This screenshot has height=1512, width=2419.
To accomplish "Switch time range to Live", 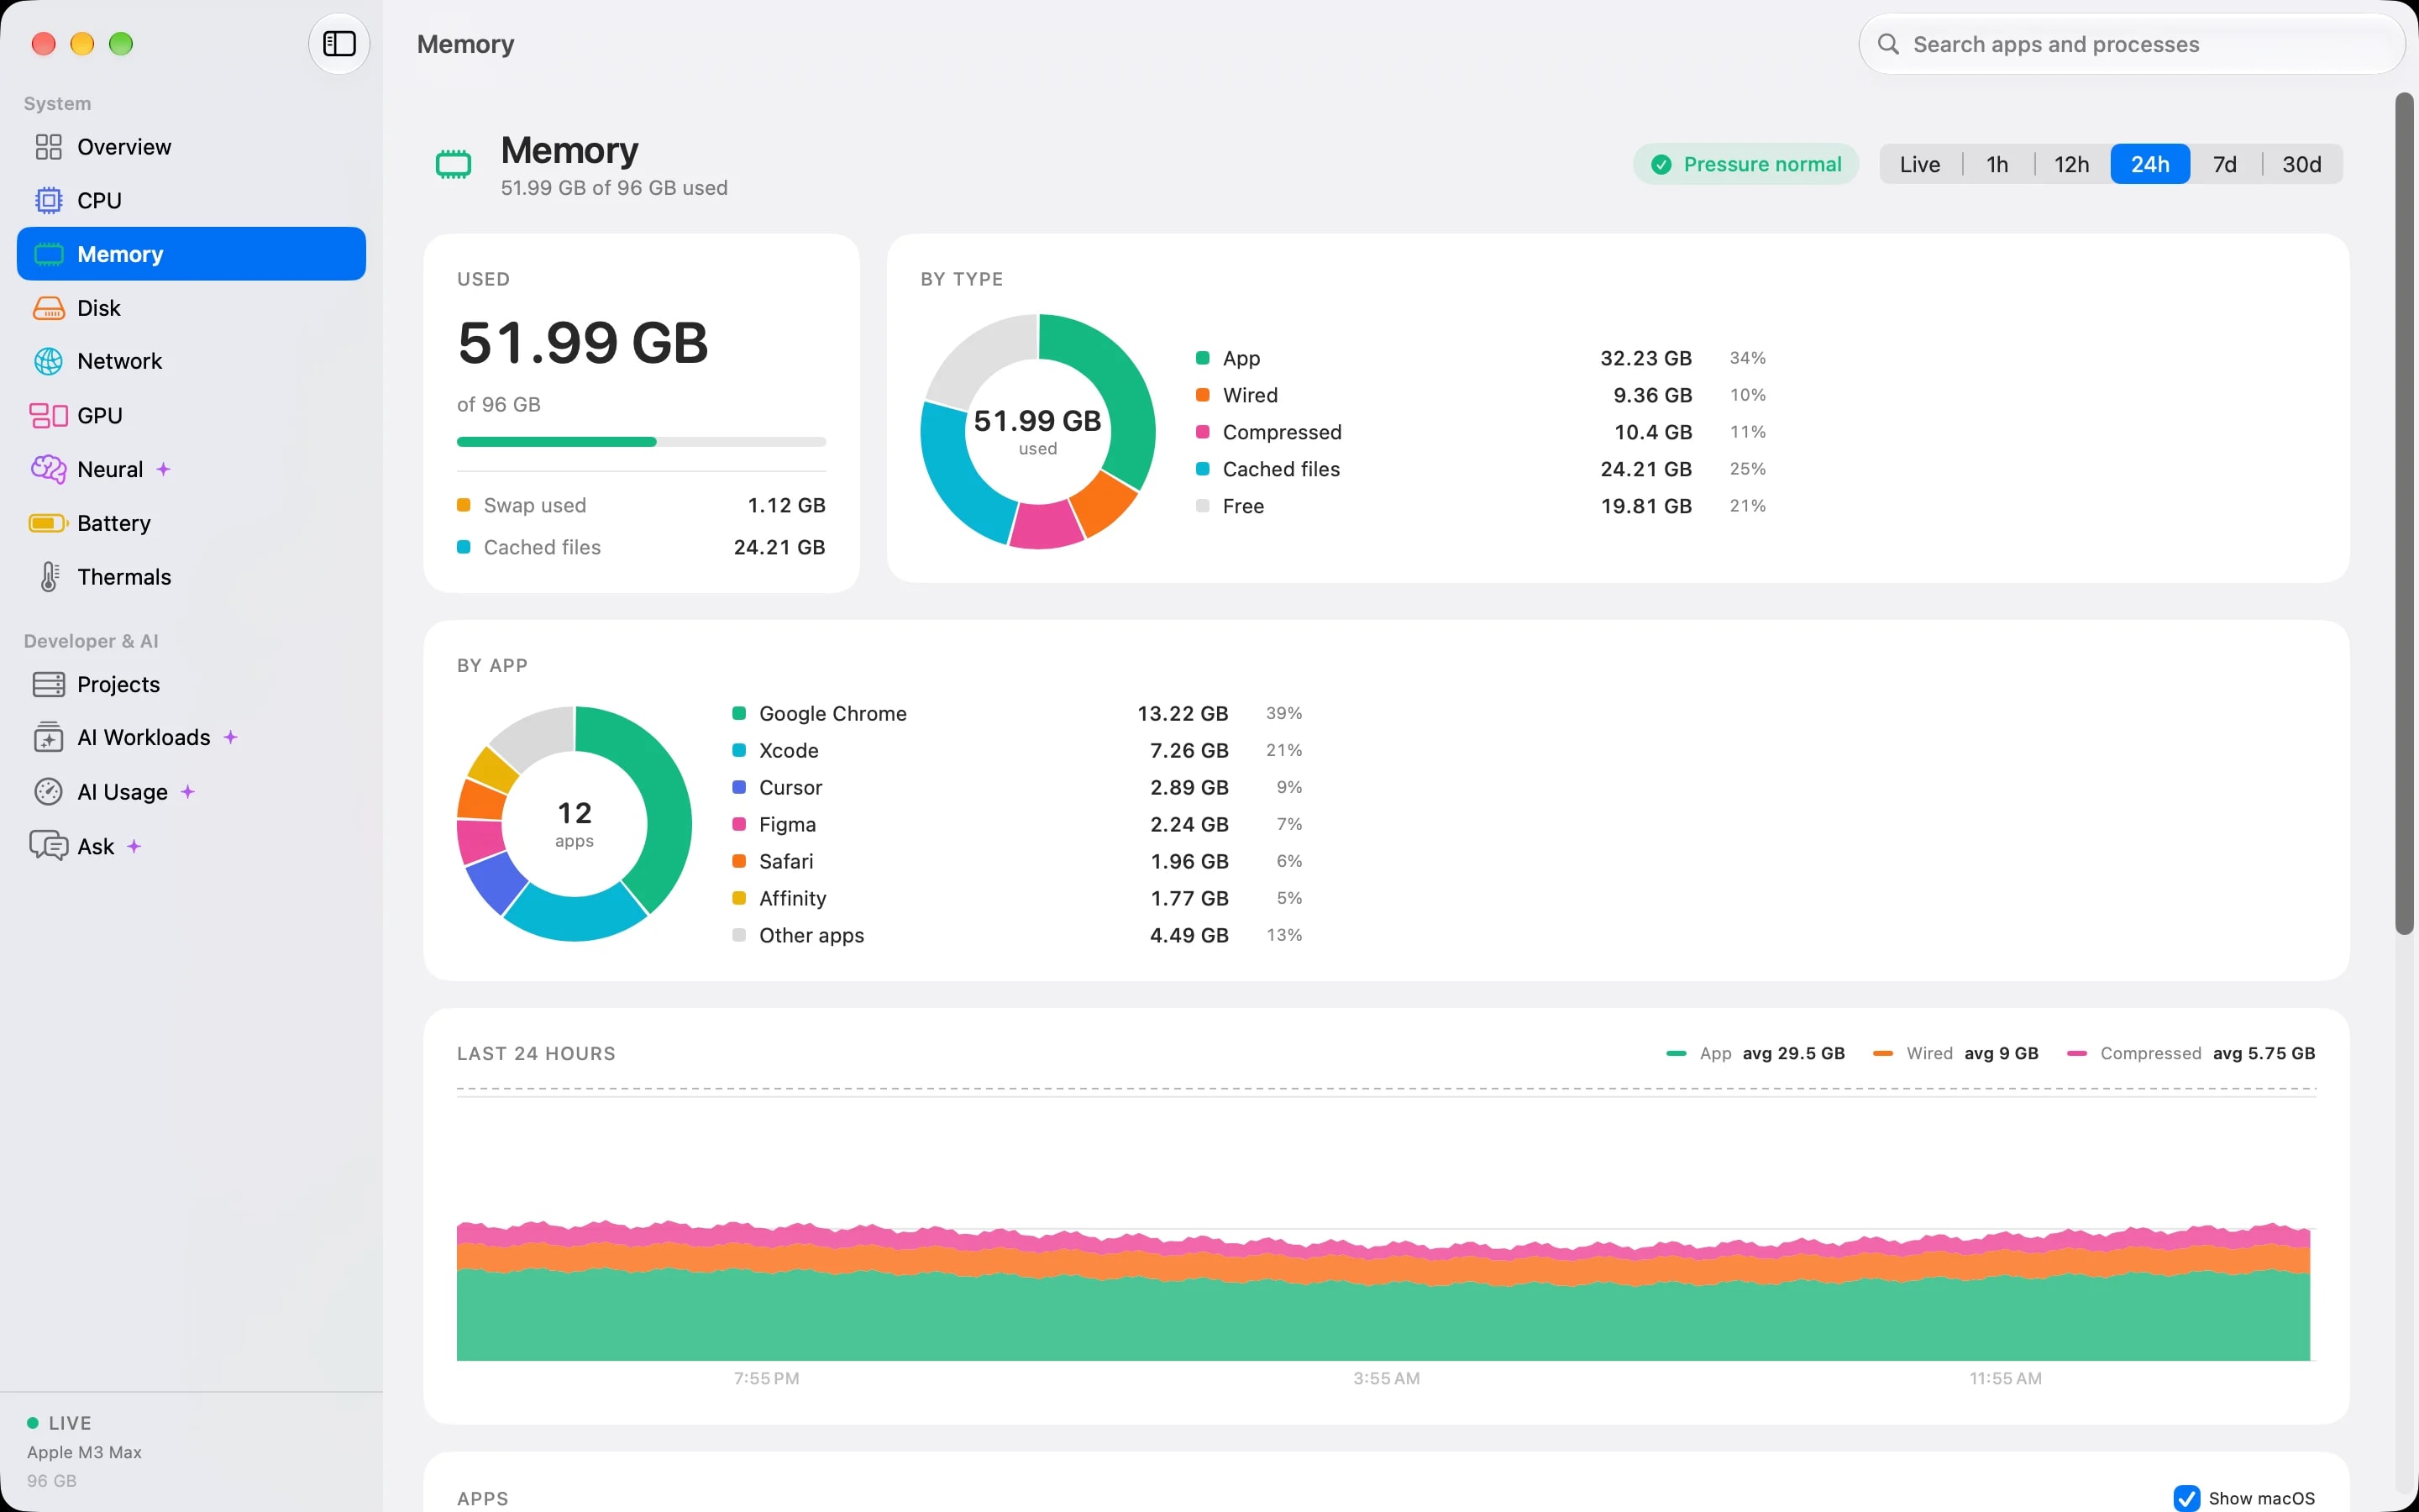I will pyautogui.click(x=1919, y=164).
